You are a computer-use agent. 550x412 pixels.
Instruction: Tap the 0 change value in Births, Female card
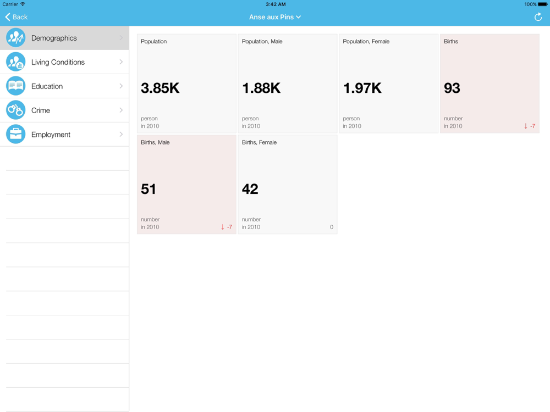(x=332, y=227)
